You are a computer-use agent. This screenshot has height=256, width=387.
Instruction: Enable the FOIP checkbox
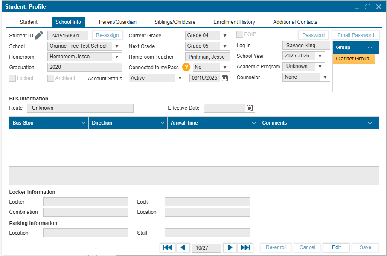[240, 35]
